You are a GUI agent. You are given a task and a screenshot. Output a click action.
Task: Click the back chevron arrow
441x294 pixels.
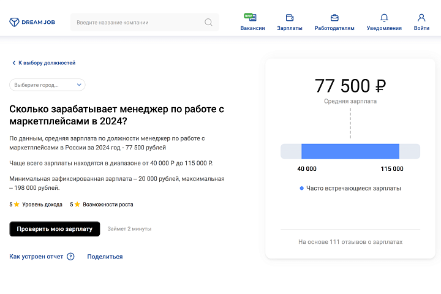[x=13, y=63]
